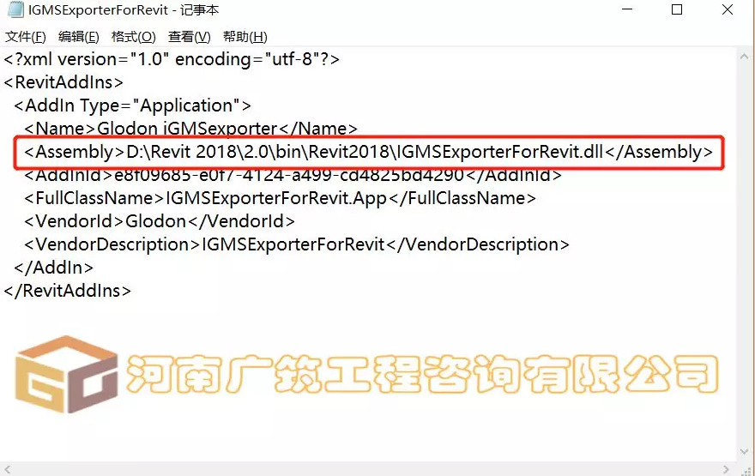The width and height of the screenshot is (755, 476).
Task: Click the vertical scrollbar down arrow
Action: point(745,452)
